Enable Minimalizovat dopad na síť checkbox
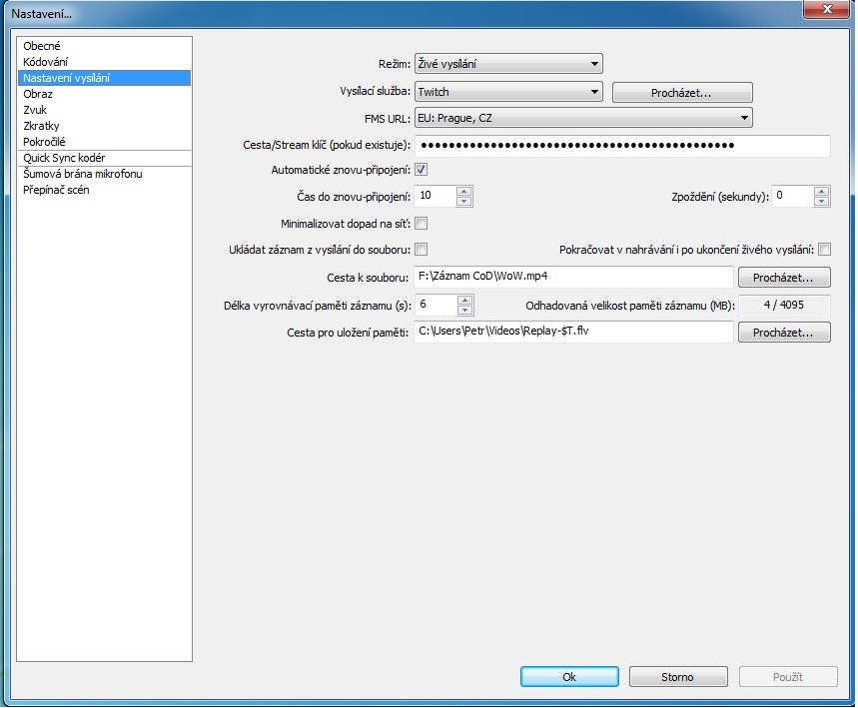The image size is (858, 708). point(421,224)
